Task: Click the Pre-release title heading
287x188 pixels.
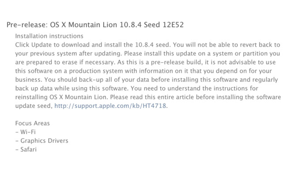Action: (95, 25)
